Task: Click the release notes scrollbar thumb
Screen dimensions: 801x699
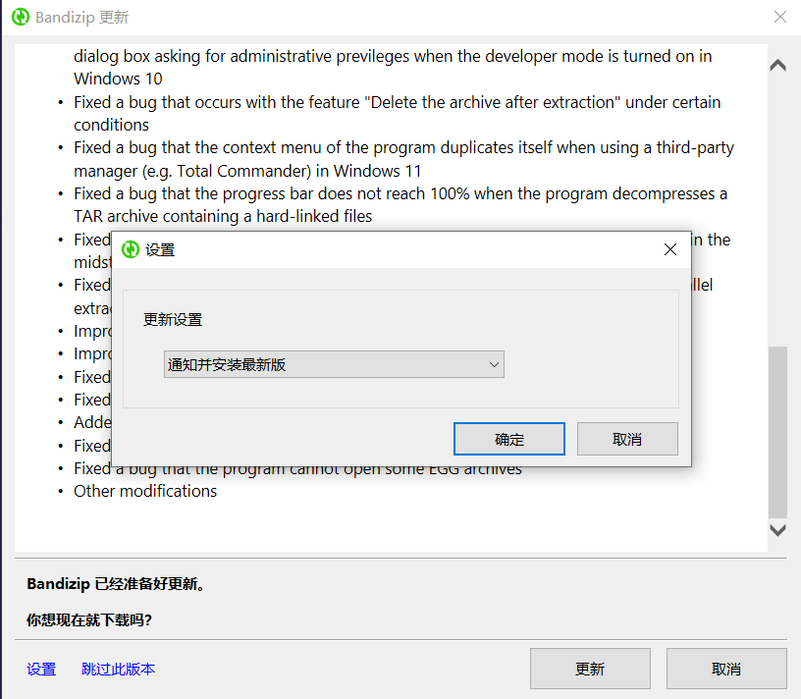Action: (777, 432)
